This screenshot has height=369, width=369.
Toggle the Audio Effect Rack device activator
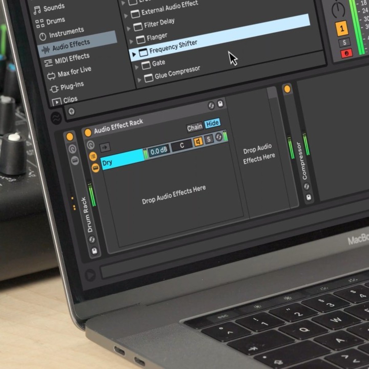click(x=88, y=133)
